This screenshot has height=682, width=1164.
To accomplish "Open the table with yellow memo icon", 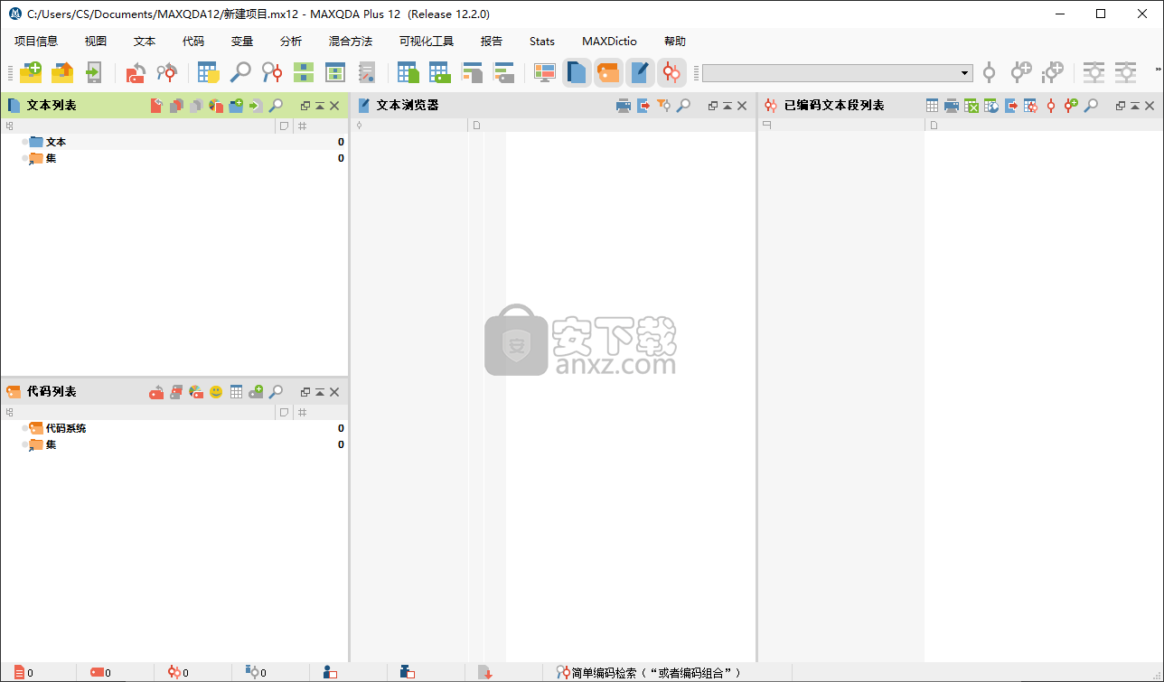I will pyautogui.click(x=209, y=72).
